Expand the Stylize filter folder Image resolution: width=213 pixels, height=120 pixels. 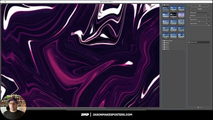(x=163, y=47)
